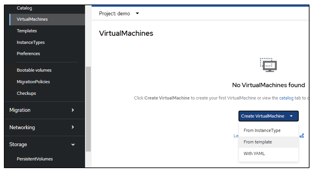Click the Create VirtualMachine caret arrow
The width and height of the screenshot is (316, 172).
[291, 116]
